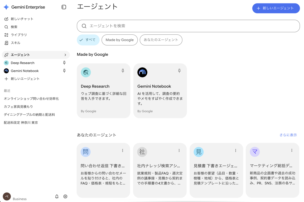Unpin Gemini Notebook in the sidebar
The width and height of the screenshot is (304, 202).
(64, 71)
